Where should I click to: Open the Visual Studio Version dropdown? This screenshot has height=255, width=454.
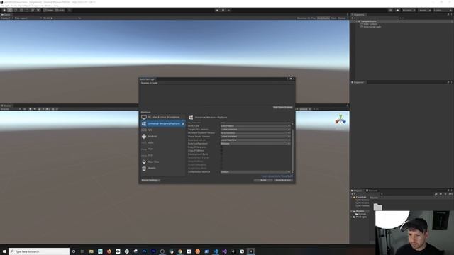click(255, 136)
